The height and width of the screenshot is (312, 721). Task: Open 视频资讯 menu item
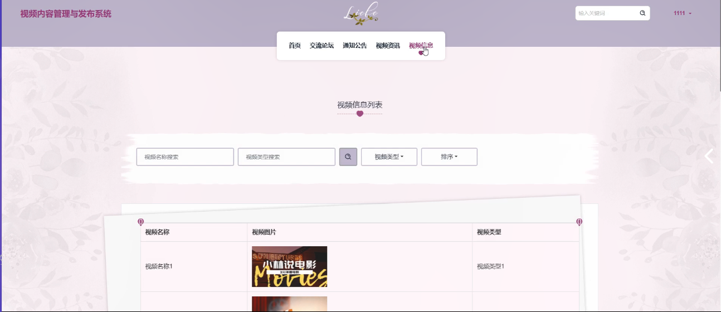coord(388,46)
